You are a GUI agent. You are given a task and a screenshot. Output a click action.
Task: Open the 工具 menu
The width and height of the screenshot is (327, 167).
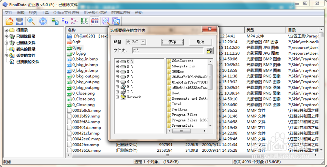(45, 12)
